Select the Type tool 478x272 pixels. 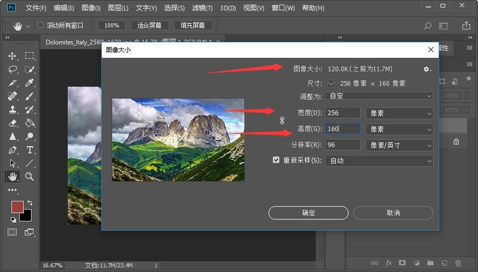[x=29, y=150]
